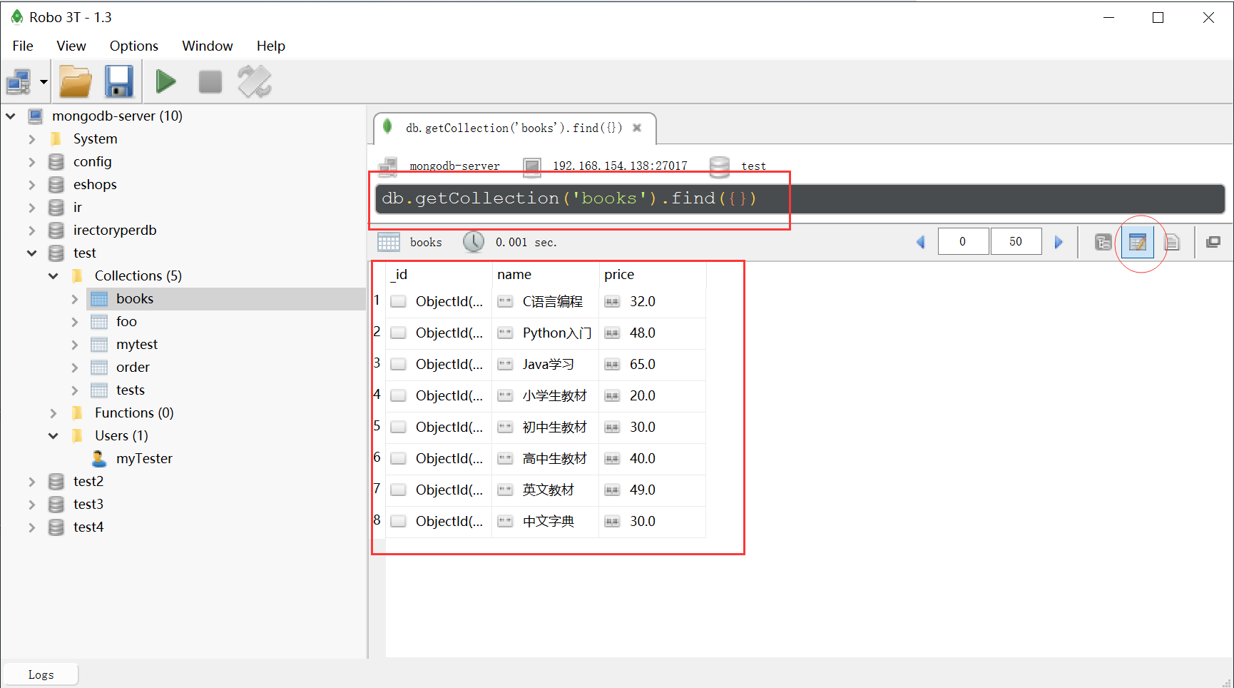Click the name column header
The width and height of the screenshot is (1234, 688).
click(545, 274)
